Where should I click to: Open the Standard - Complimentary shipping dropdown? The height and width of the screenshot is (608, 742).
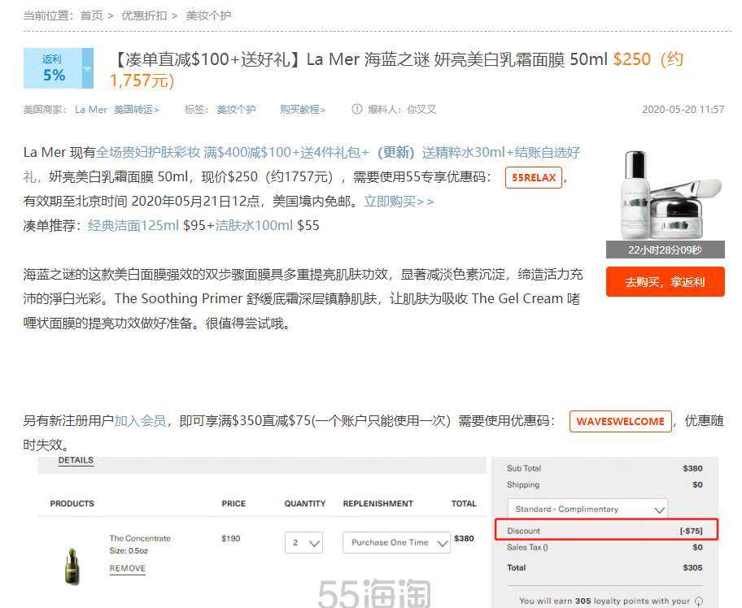pos(587,509)
